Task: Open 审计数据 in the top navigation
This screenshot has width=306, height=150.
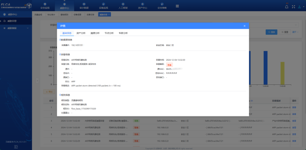Action: (84, 6)
